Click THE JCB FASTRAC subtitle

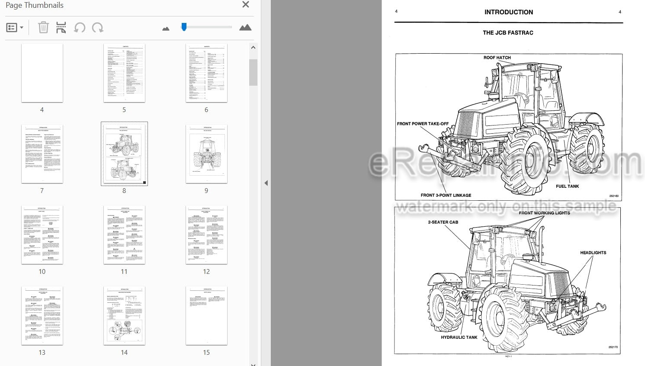pos(508,32)
